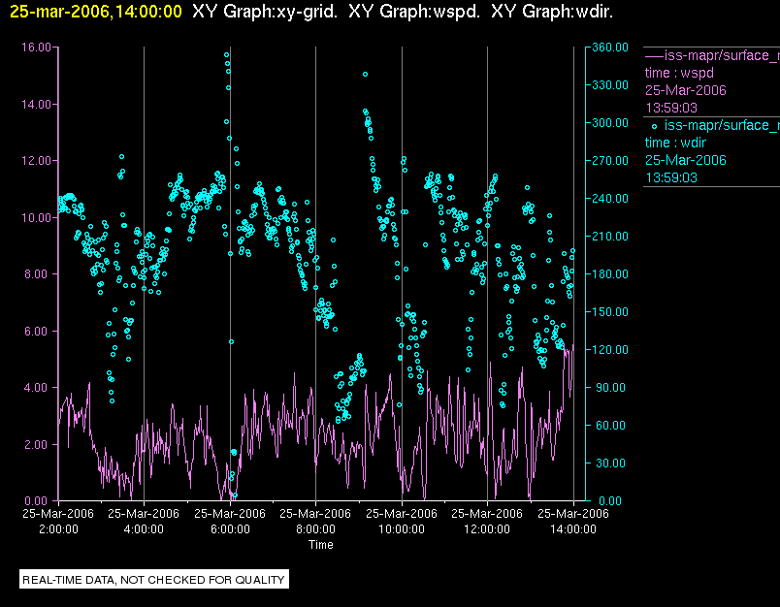Click the 60.00 wind direction axis label

coord(610,425)
